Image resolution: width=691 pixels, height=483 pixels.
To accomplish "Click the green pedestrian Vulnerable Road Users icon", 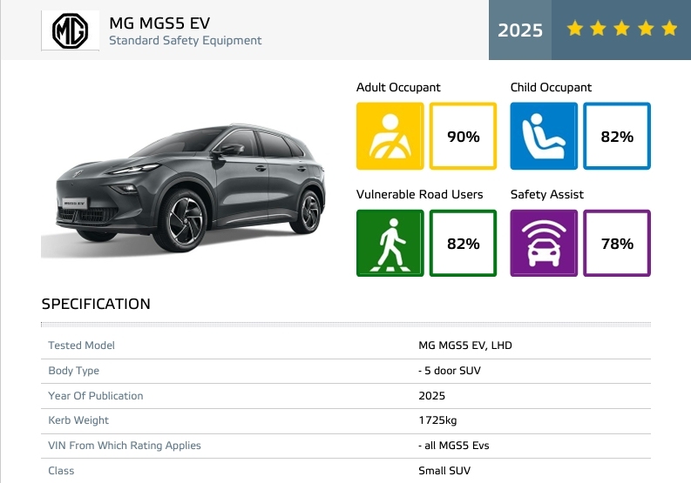I will tap(390, 243).
